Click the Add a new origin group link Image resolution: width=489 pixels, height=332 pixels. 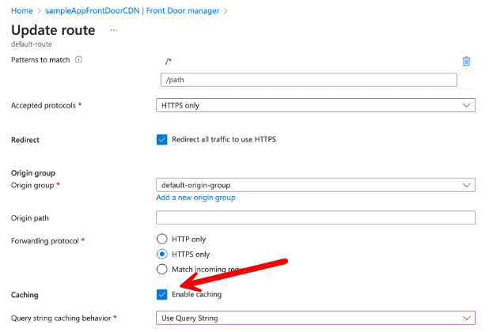point(195,198)
